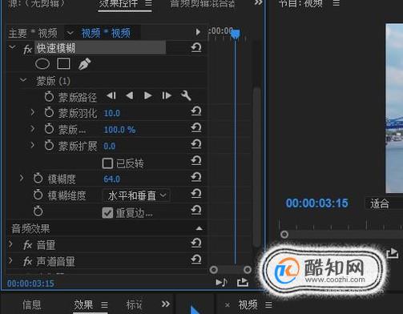
Task: Reset the 快速模糊 effect
Action: 196,48
